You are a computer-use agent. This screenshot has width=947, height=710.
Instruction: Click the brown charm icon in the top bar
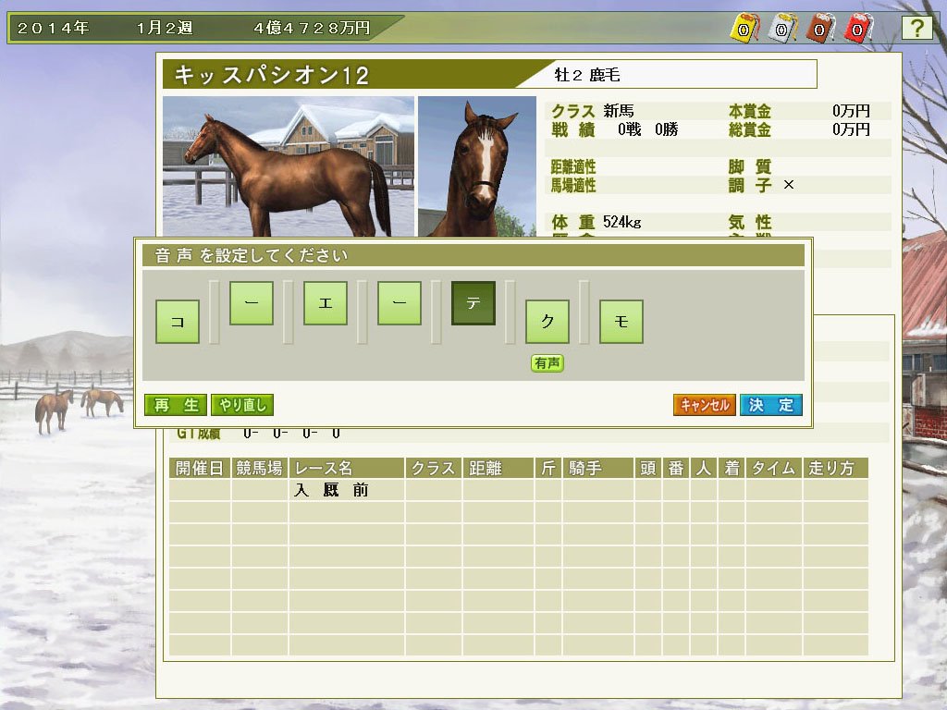tap(820, 29)
